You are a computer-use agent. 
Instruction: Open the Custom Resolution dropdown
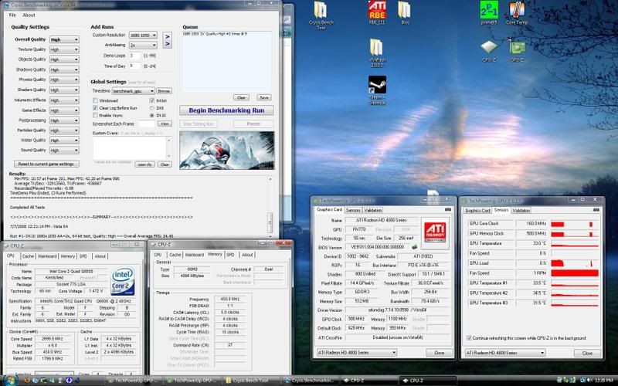click(143, 35)
